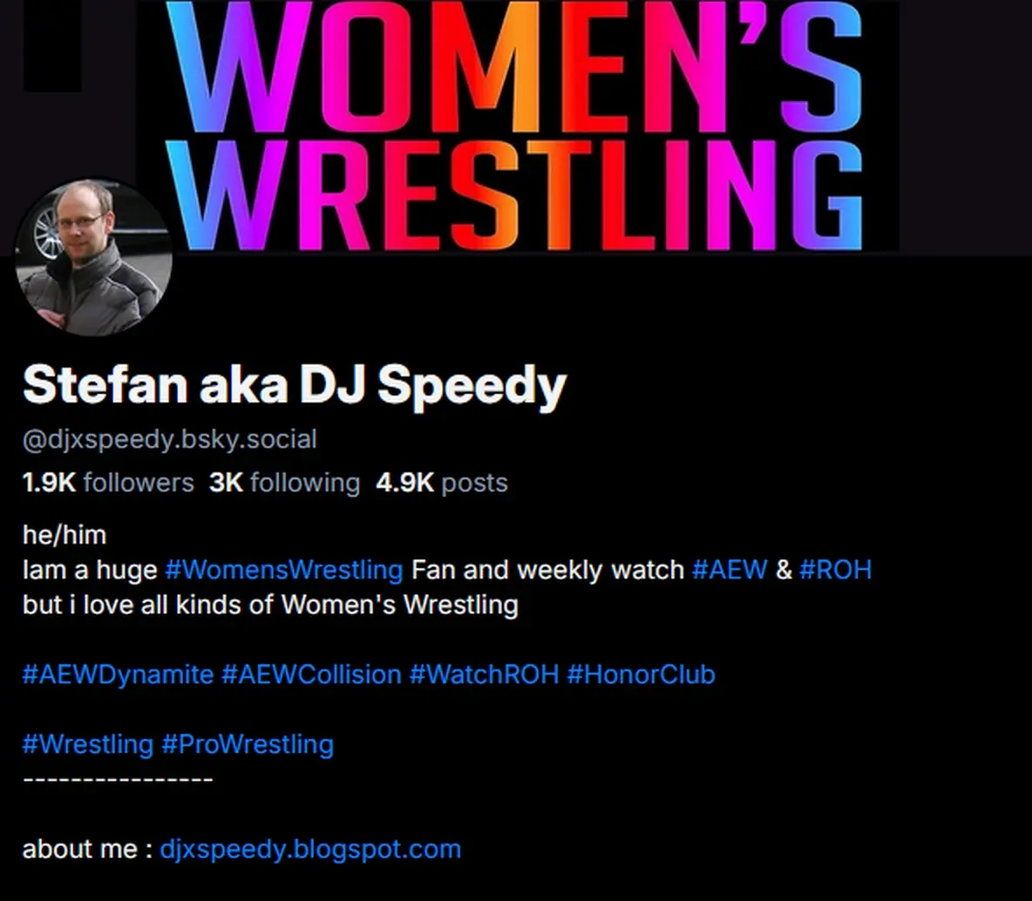Click the 4.9K posts count
This screenshot has height=901, width=1032.
pyautogui.click(x=442, y=483)
